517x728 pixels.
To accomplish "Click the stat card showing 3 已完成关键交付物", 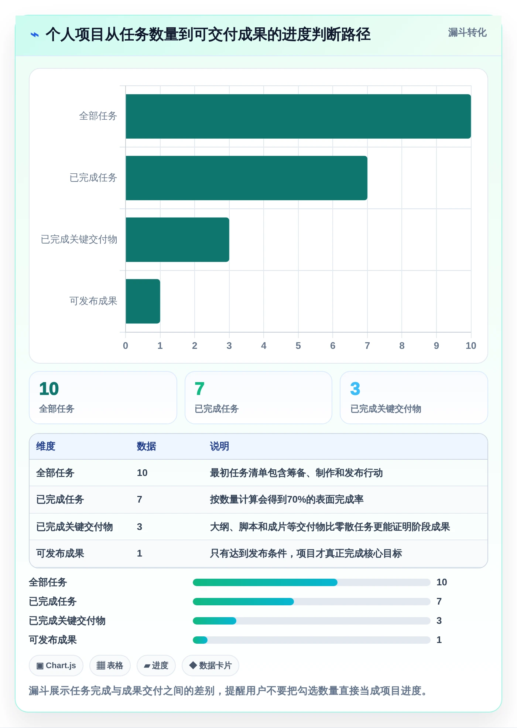I will (x=414, y=398).
